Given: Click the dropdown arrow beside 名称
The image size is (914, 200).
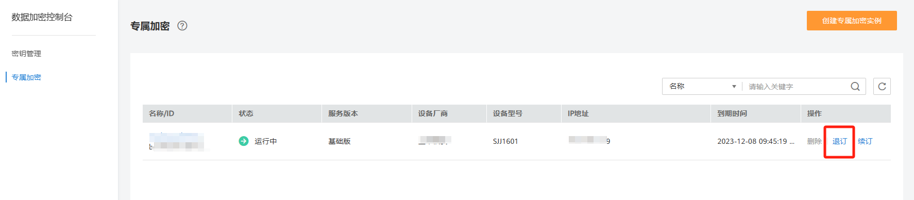Looking at the screenshot, I should 734,87.
